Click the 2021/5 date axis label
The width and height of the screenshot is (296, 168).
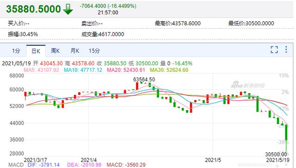213,160
